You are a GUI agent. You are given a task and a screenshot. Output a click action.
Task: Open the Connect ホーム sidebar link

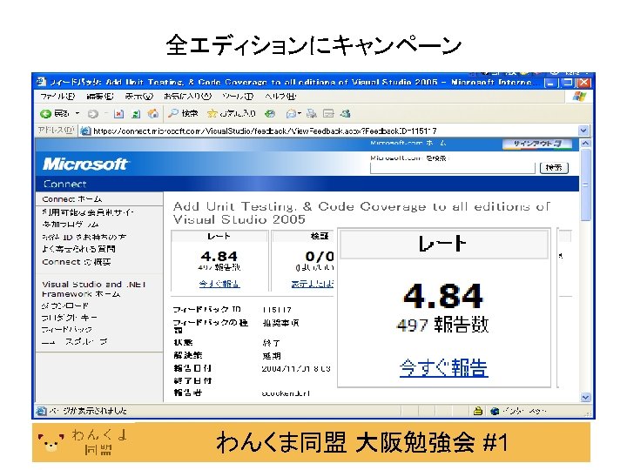(72, 199)
